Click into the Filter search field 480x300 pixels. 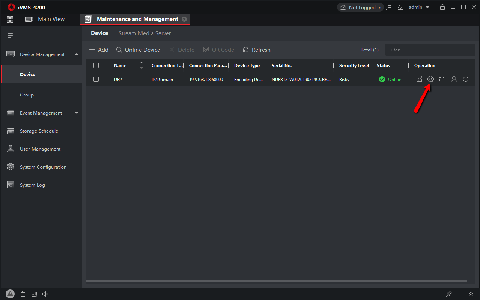[430, 50]
